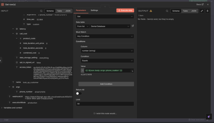
Task: Click '4134727070' evaluated expression result text
Action: tap(86, 75)
